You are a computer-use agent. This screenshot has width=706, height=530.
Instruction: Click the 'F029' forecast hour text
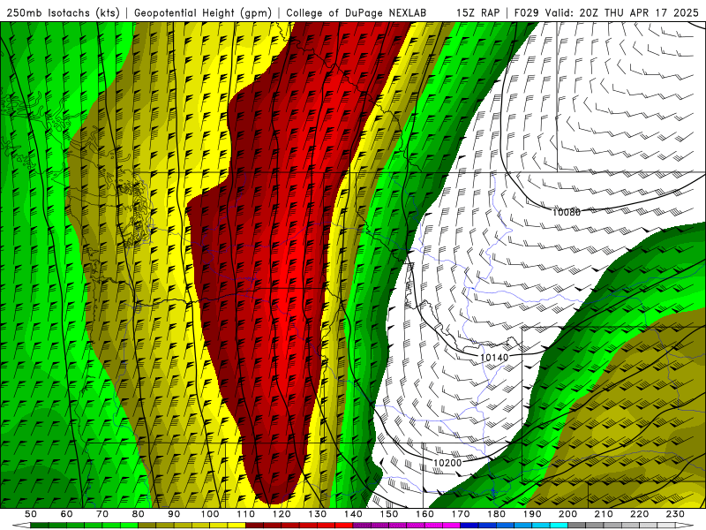(527, 12)
